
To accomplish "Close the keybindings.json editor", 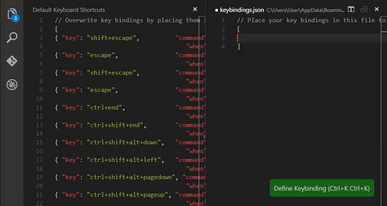I will pyautogui.click(x=376, y=9).
